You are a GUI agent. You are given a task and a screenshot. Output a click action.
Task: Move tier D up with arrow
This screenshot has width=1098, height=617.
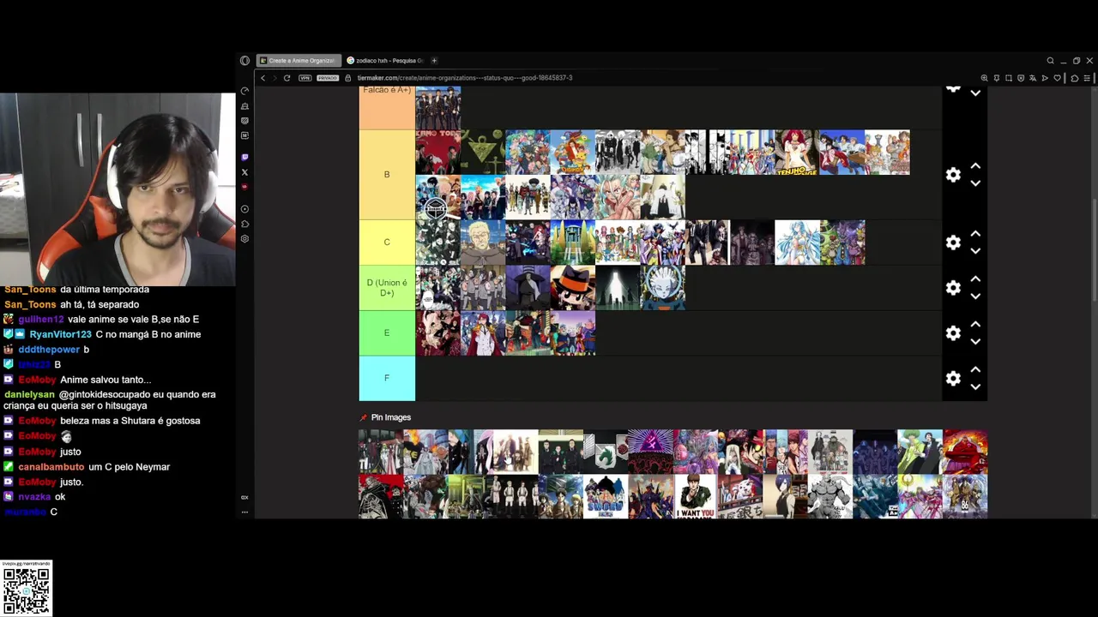(975, 279)
